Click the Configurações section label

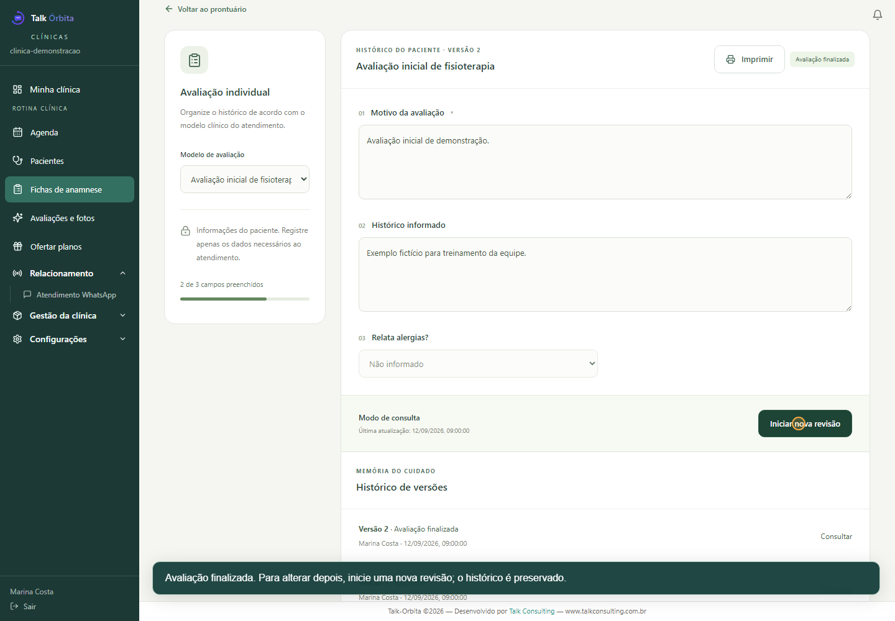(x=58, y=339)
